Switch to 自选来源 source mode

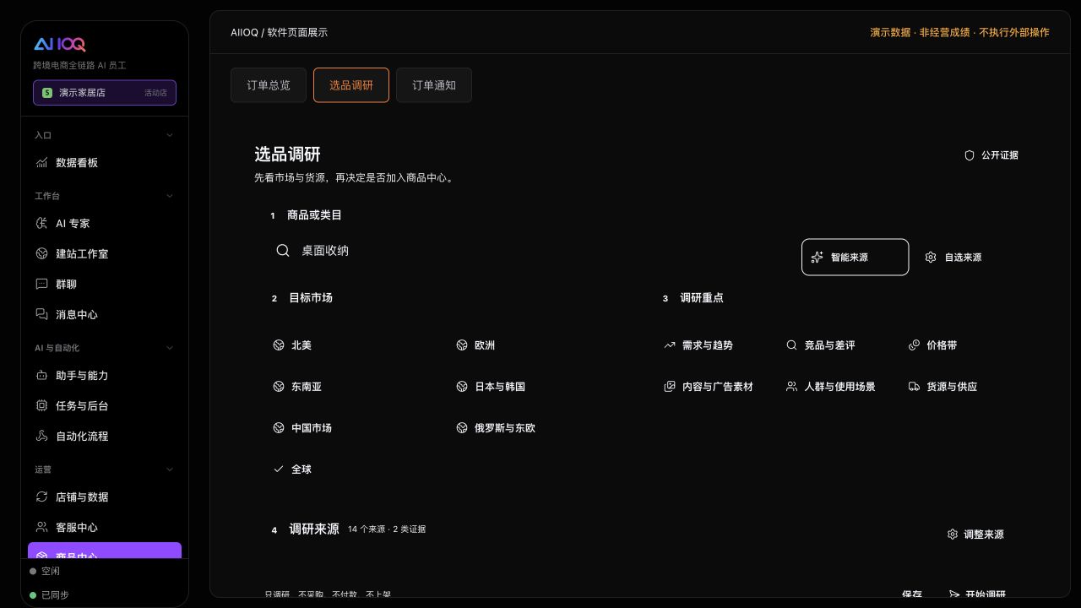[x=953, y=258]
